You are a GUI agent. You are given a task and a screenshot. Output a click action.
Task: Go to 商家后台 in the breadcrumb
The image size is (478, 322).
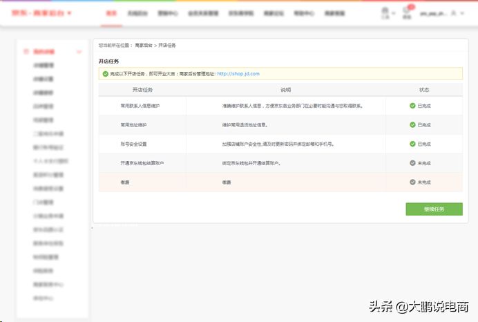[144, 46]
